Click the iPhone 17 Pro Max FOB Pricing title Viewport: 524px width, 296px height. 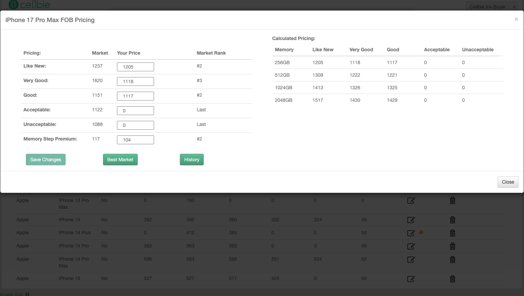(50, 20)
